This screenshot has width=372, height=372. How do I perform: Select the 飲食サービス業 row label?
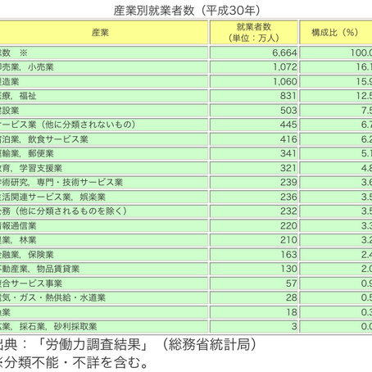click(x=58, y=139)
